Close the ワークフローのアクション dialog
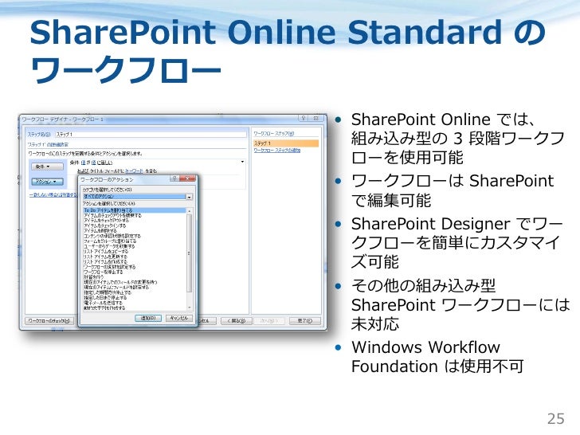 point(187,178)
